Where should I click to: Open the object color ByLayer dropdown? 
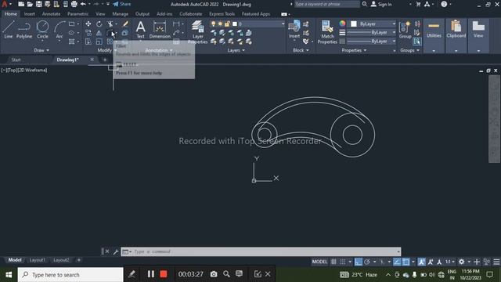(373, 24)
